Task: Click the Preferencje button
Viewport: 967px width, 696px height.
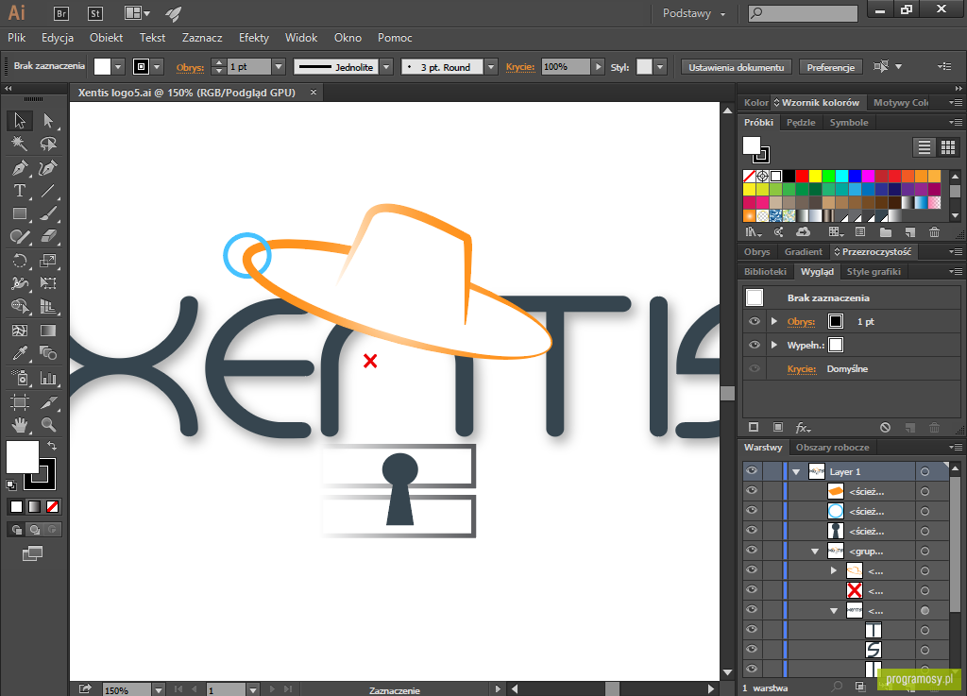Action: tap(831, 67)
